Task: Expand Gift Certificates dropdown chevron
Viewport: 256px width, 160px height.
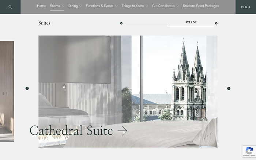Action: pyautogui.click(x=178, y=6)
